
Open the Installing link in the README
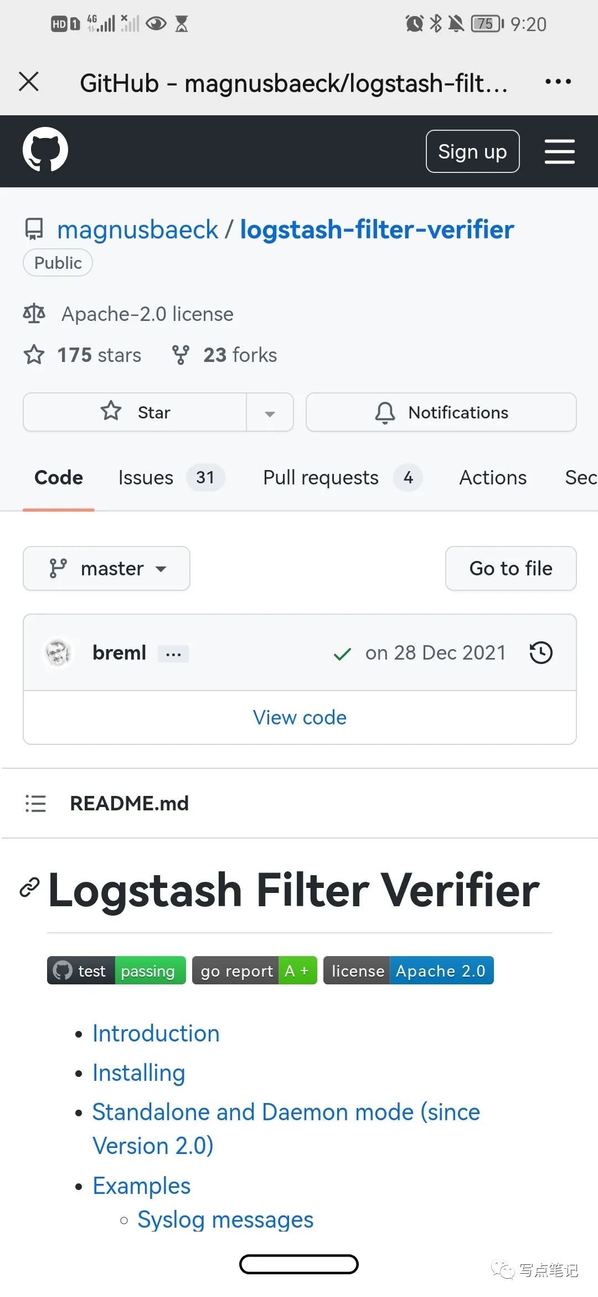[x=138, y=1073]
